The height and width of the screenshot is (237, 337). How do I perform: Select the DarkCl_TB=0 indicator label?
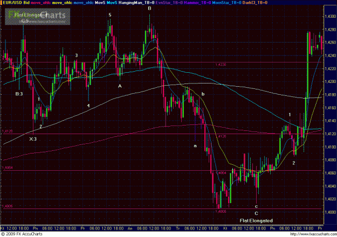pos(255,3)
